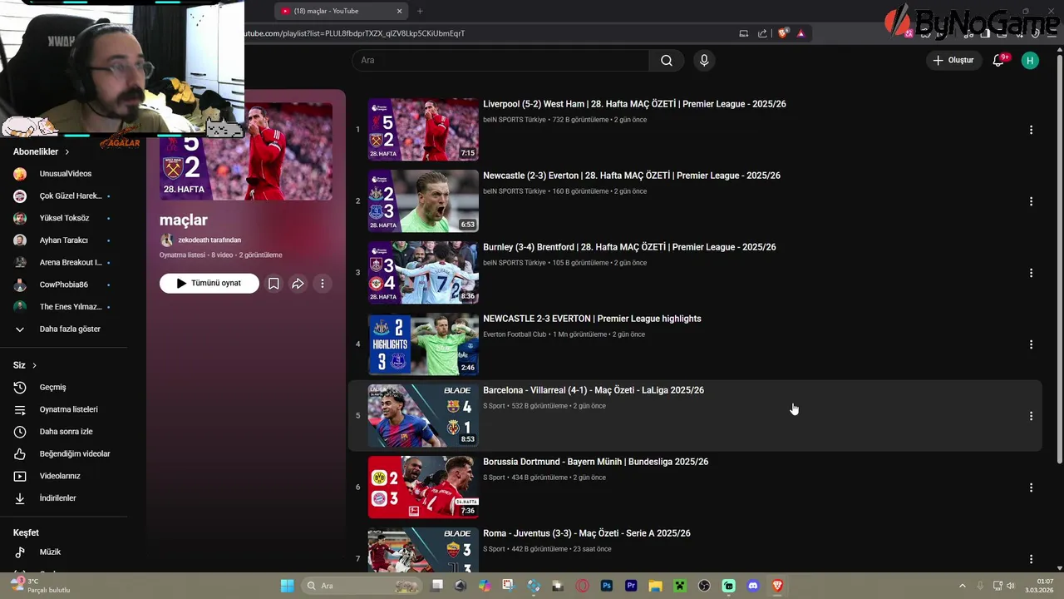
Task: Click the Oluştur create button
Action: click(953, 60)
